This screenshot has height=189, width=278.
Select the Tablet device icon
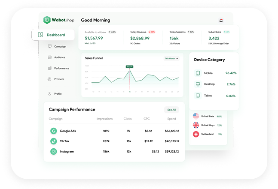198,96
